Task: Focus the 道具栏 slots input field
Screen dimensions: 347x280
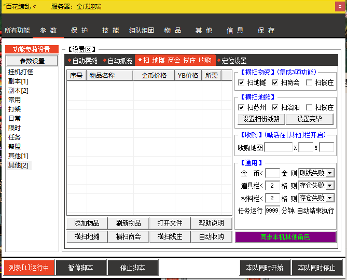Action: click(272, 185)
